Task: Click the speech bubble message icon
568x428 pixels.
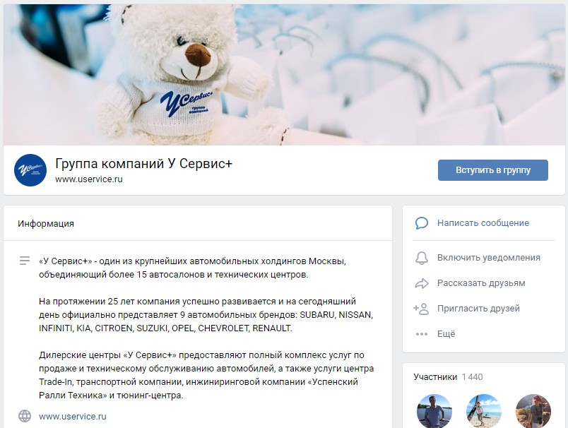Action: click(x=421, y=223)
